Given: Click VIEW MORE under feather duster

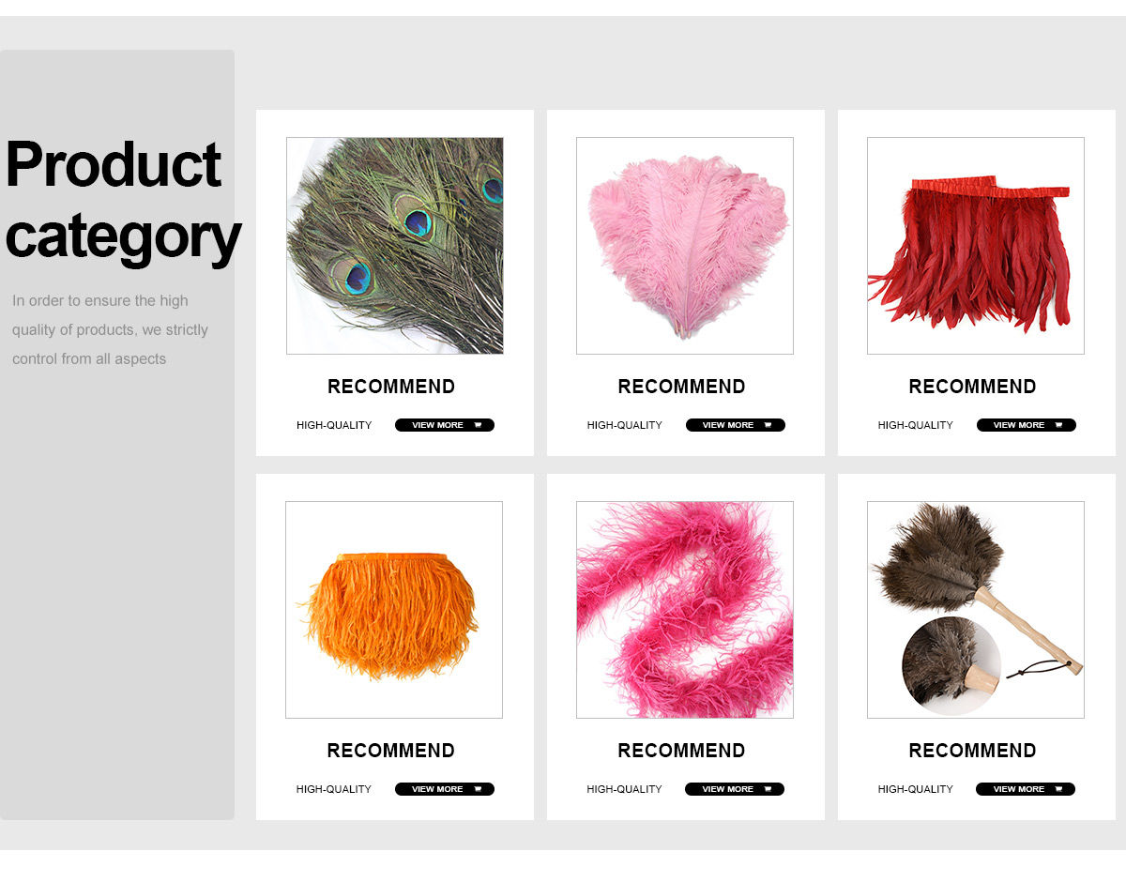Looking at the screenshot, I should (x=1026, y=789).
